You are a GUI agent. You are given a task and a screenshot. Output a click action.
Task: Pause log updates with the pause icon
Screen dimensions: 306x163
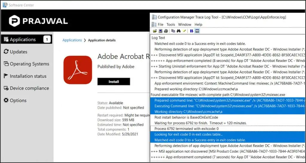tap(192, 31)
